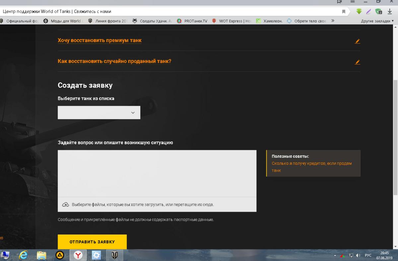The width and height of the screenshot is (398, 261).
Task: Click the bookmark flag icon in address bar
Action: tap(344, 12)
